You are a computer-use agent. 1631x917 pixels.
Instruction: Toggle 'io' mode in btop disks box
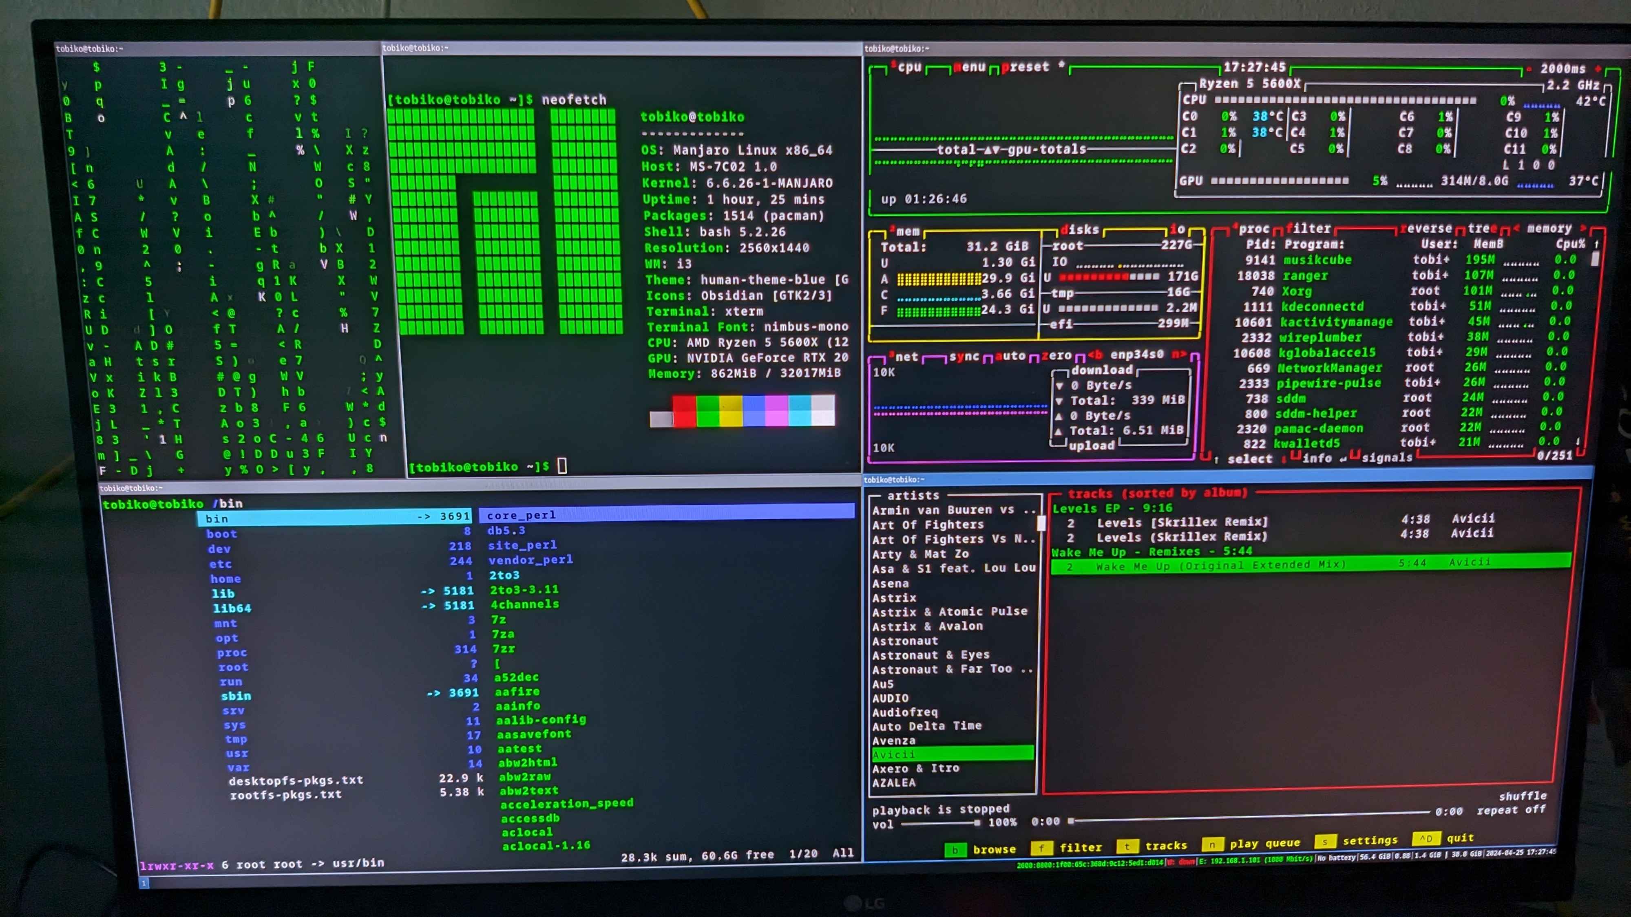(x=1177, y=229)
